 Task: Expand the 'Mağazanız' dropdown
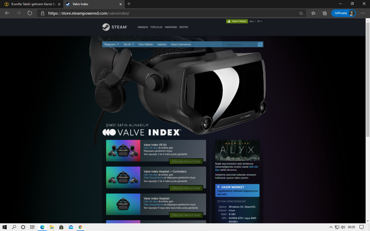pos(111,44)
